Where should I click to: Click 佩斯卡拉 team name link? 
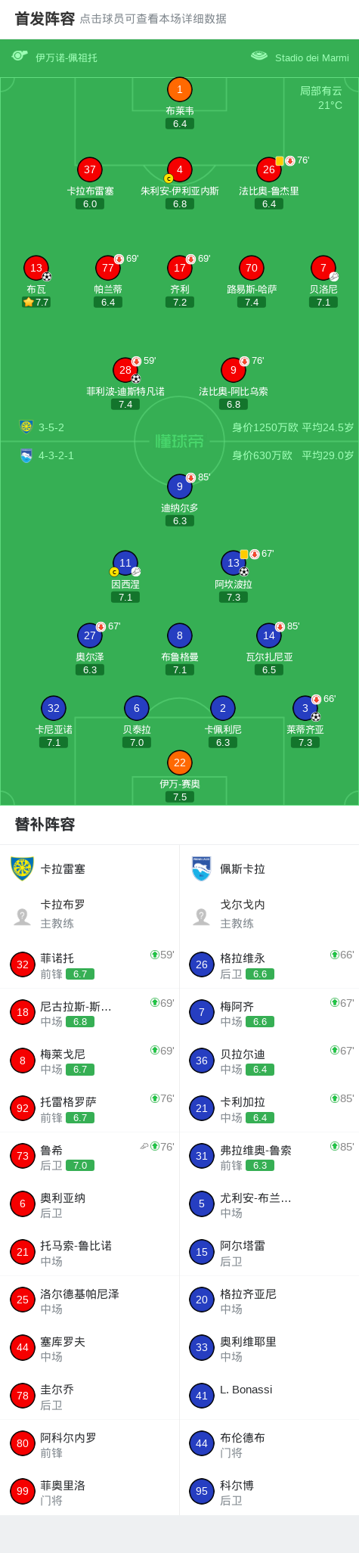243,868
